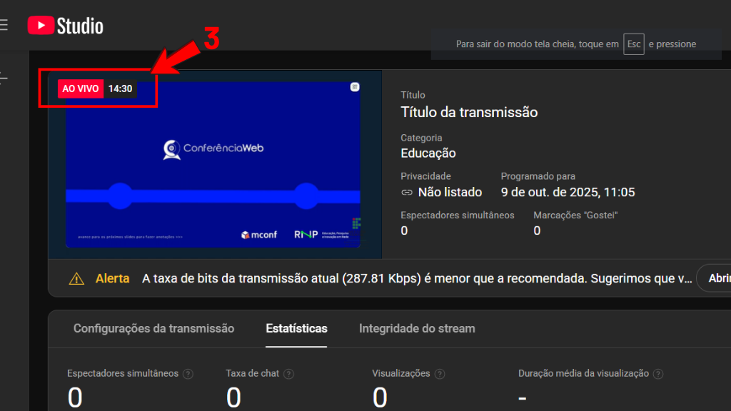Open the Integridade do stream tab
This screenshot has width=731, height=411.
[x=417, y=328]
